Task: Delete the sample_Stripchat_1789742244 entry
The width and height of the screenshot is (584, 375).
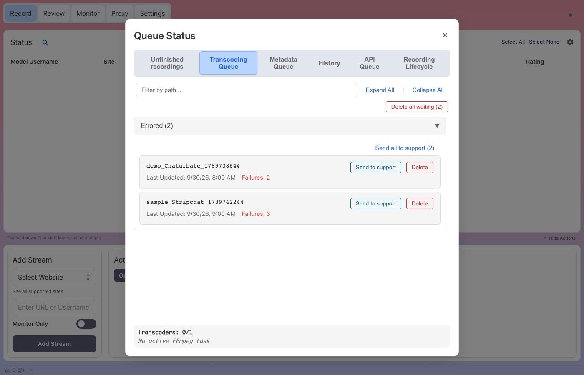Action: tap(420, 204)
